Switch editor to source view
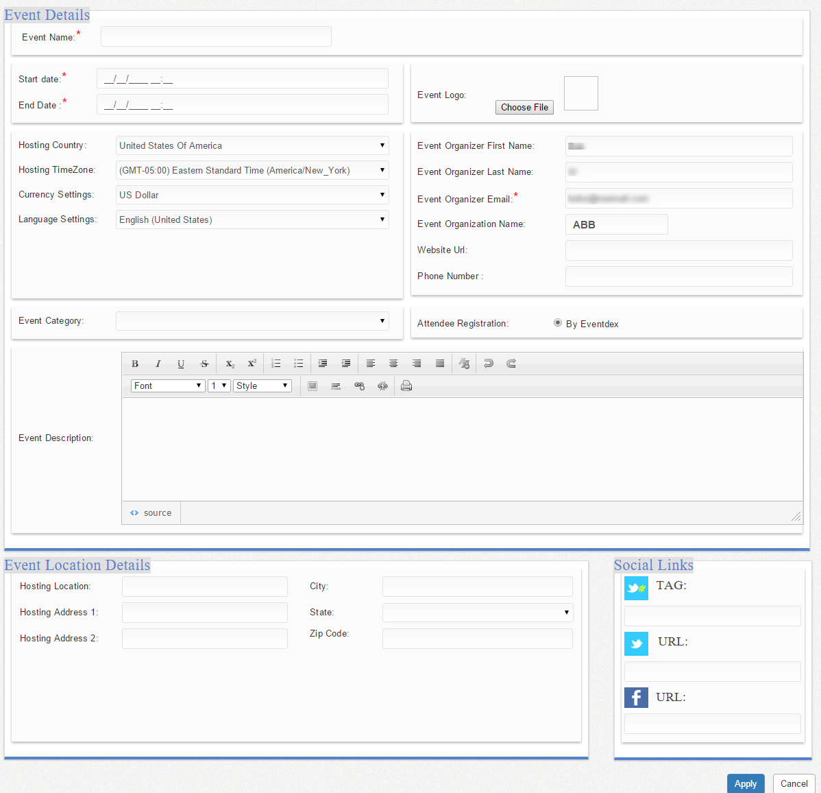Image resolution: width=821 pixels, height=793 pixels. tap(151, 512)
